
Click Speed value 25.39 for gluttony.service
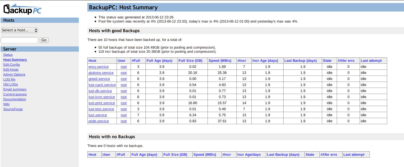pos(222,73)
